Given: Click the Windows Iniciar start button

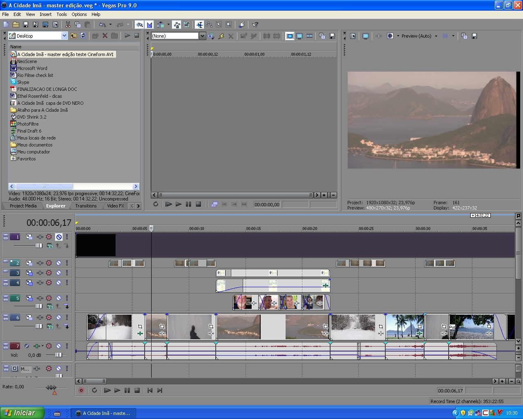Looking at the screenshot, I should point(22,413).
